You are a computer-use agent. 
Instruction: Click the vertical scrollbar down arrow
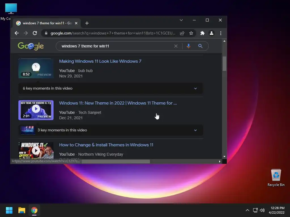[x=224, y=157]
